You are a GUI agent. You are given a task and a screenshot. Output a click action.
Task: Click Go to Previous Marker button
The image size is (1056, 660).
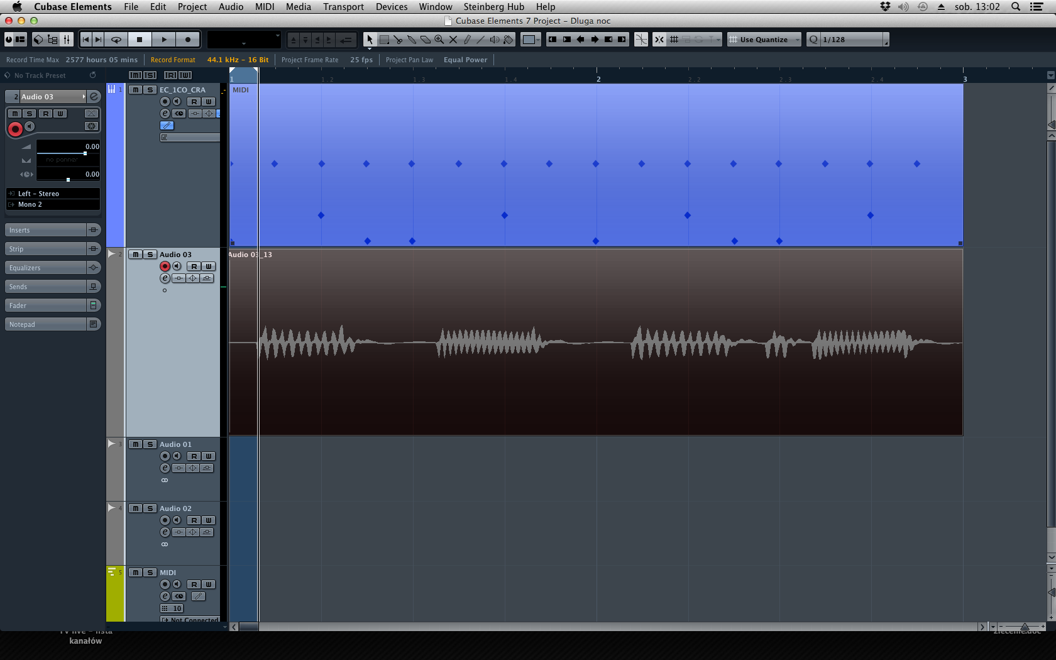tap(86, 40)
